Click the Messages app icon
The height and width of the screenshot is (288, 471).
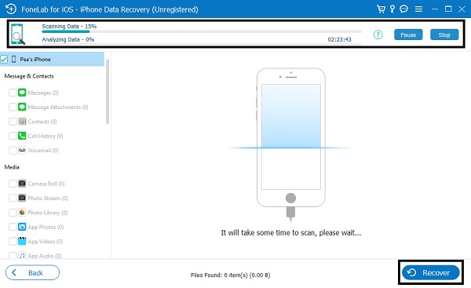(22, 93)
